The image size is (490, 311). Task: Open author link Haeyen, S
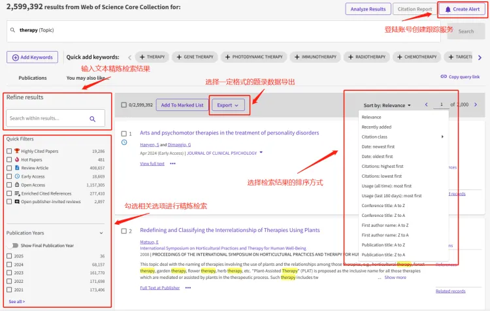tap(150, 144)
